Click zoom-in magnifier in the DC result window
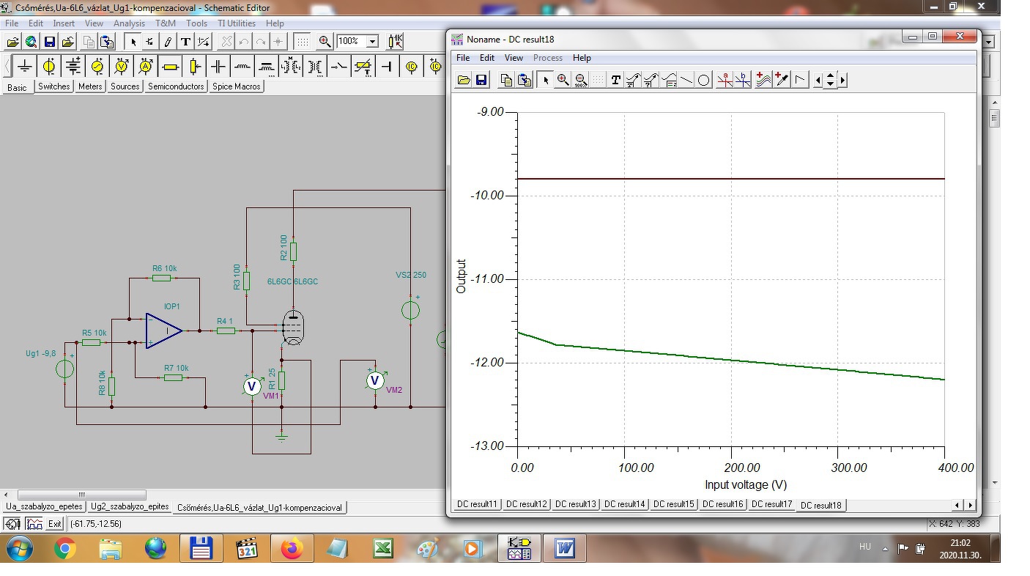Screen dimensions: 1030x576 pyautogui.click(x=563, y=80)
